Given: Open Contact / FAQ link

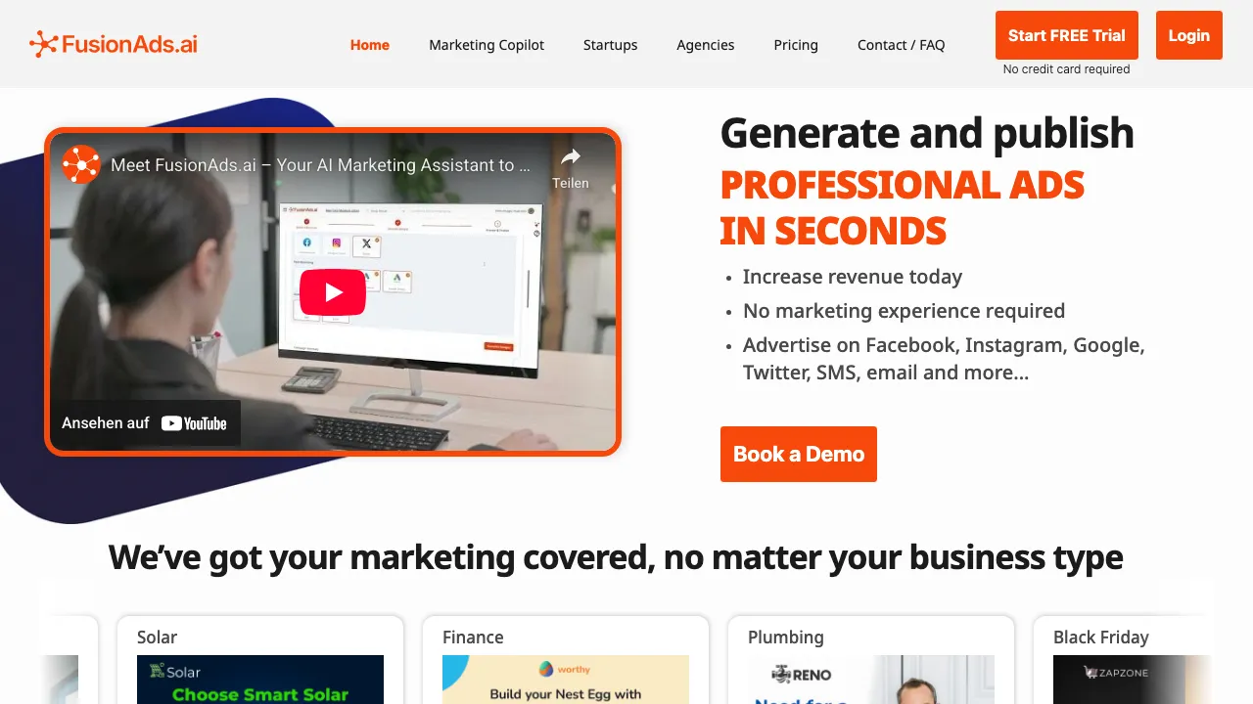Looking at the screenshot, I should pyautogui.click(x=902, y=45).
